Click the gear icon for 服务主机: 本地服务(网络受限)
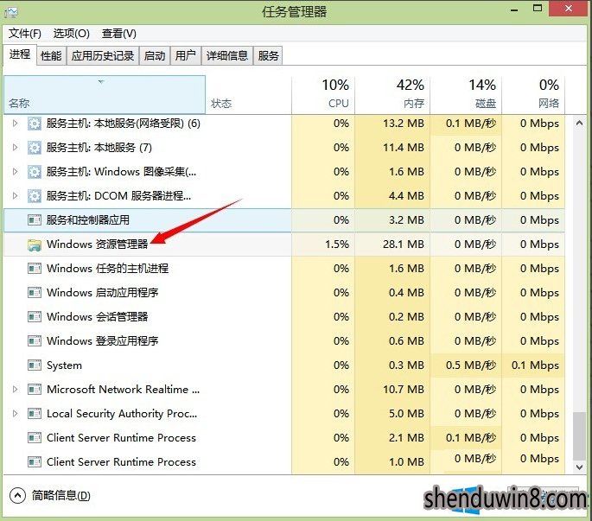This screenshot has height=521, width=592. point(35,124)
